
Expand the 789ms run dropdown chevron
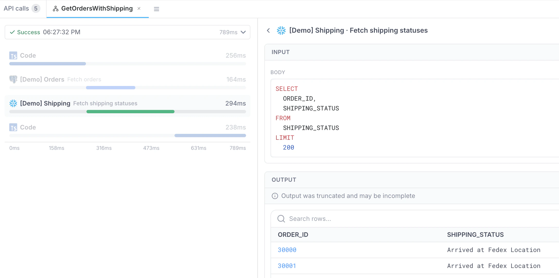click(x=243, y=32)
